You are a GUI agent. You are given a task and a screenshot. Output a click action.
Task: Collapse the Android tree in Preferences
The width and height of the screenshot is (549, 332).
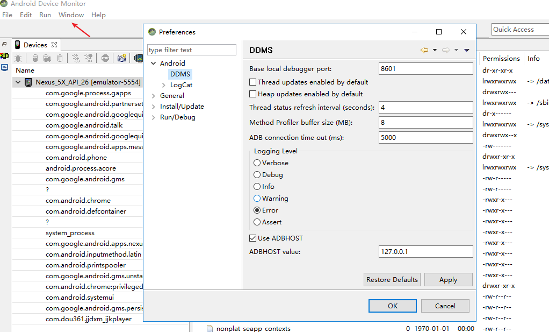[154, 63]
